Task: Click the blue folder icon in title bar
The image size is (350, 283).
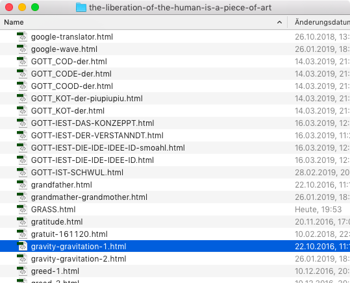Action: (x=81, y=7)
